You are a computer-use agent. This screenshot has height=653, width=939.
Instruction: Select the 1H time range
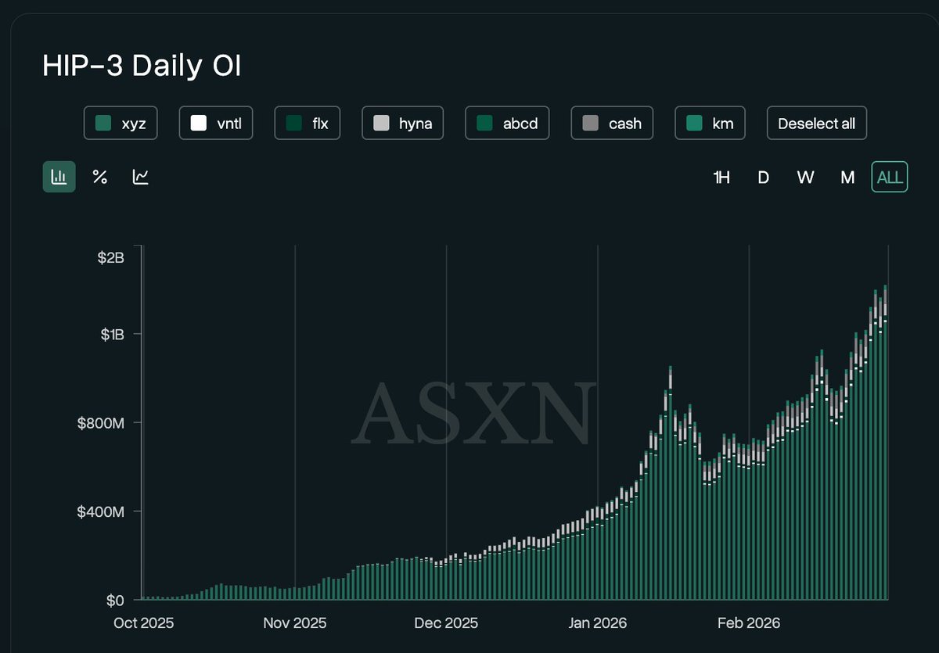coord(721,177)
